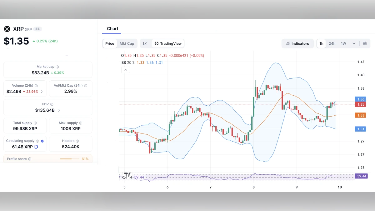Viewport: 375px width, 211px height.
Task: Click the Holders 524.40K stat card
Action: coord(70,144)
